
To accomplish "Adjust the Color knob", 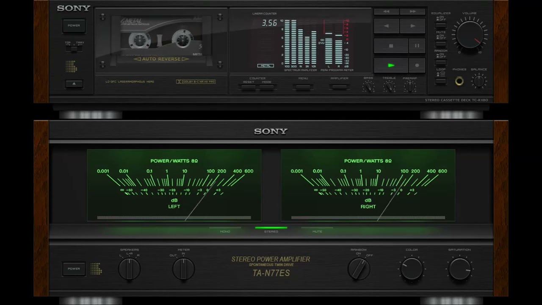I will (412, 269).
